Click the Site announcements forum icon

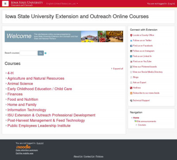[x=135, y=121]
